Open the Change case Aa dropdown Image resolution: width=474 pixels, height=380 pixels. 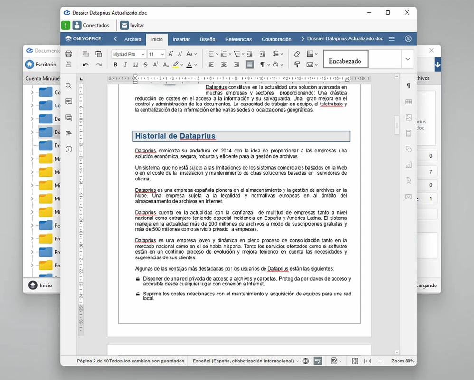click(192, 54)
